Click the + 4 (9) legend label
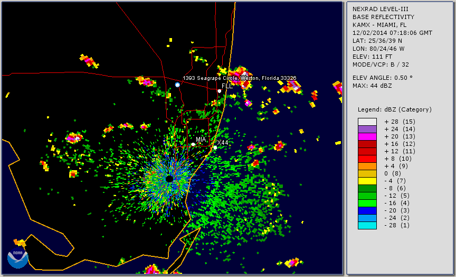The height and width of the screenshot is (277, 456). 396,167
